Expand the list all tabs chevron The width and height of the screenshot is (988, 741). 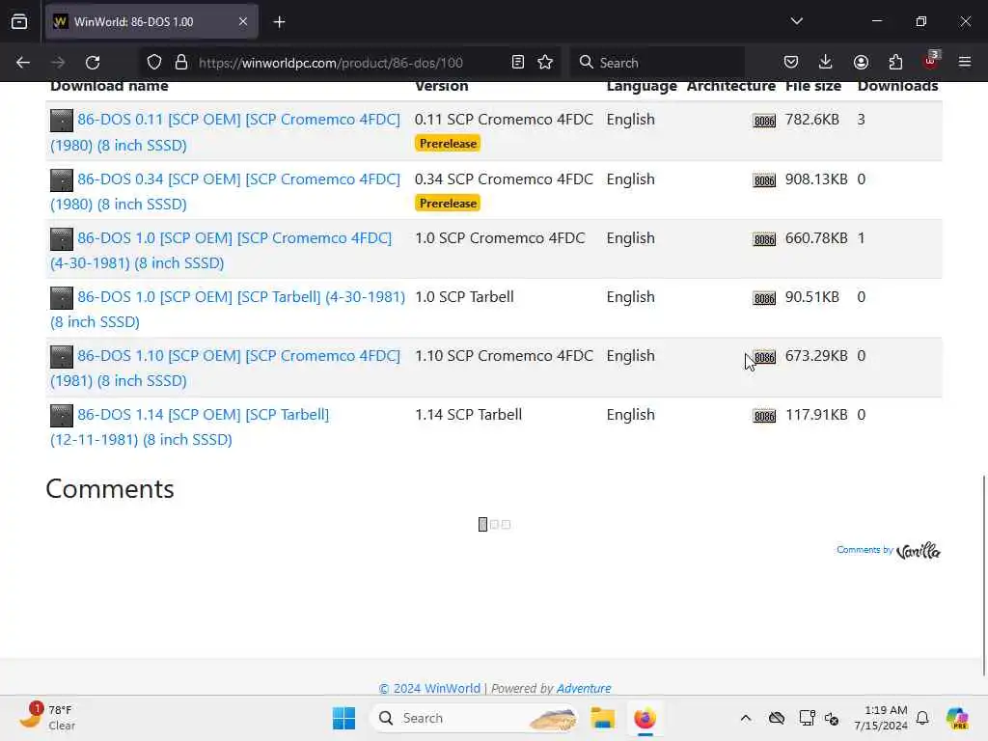coord(796,21)
